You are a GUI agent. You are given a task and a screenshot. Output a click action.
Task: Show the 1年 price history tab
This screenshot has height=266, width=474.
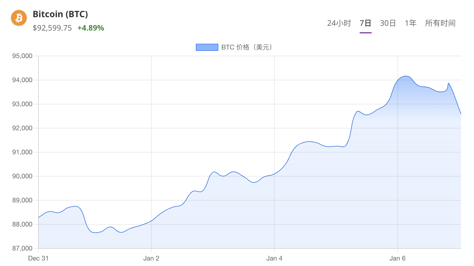click(x=410, y=23)
